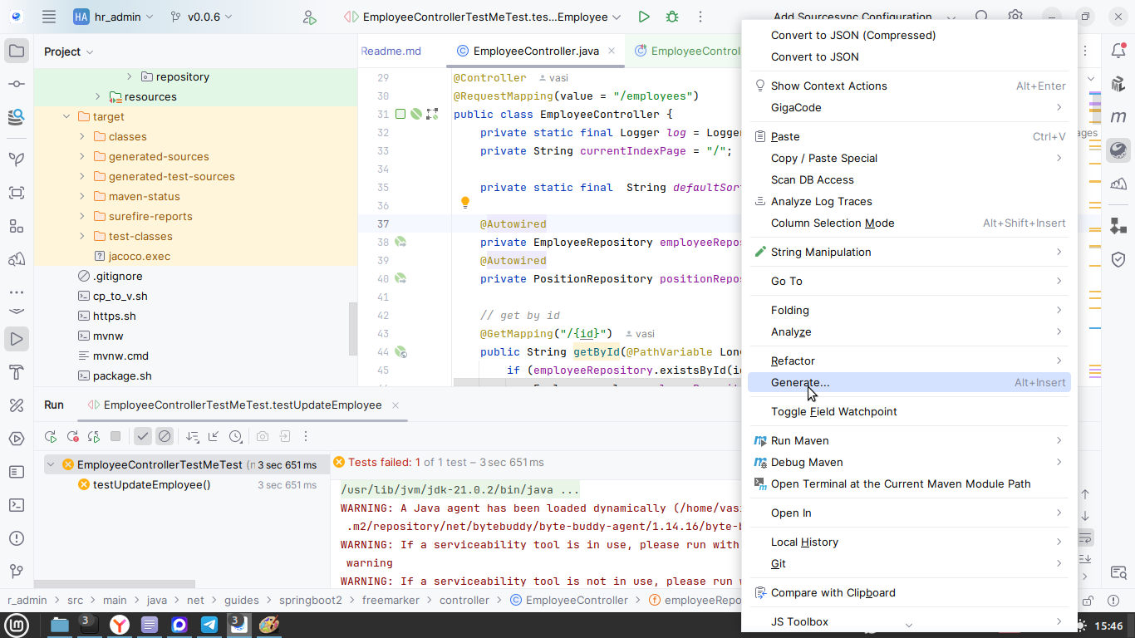Select Paste from the context menu
1135x638 pixels.
coord(909,136)
